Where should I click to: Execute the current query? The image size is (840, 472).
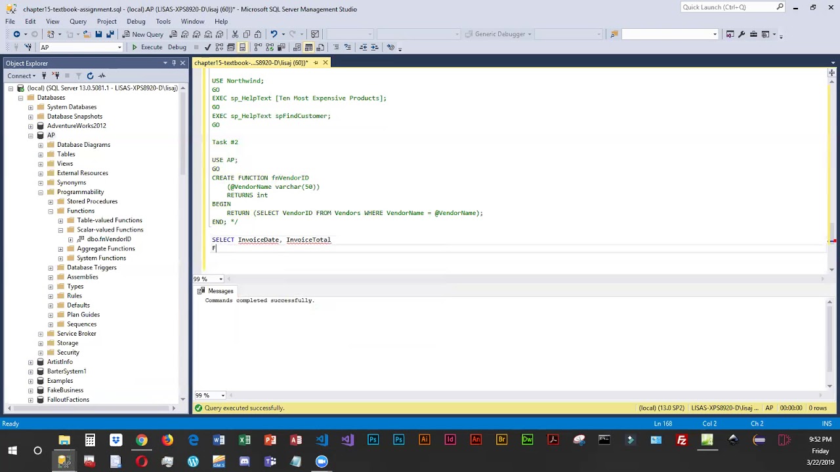coord(146,47)
